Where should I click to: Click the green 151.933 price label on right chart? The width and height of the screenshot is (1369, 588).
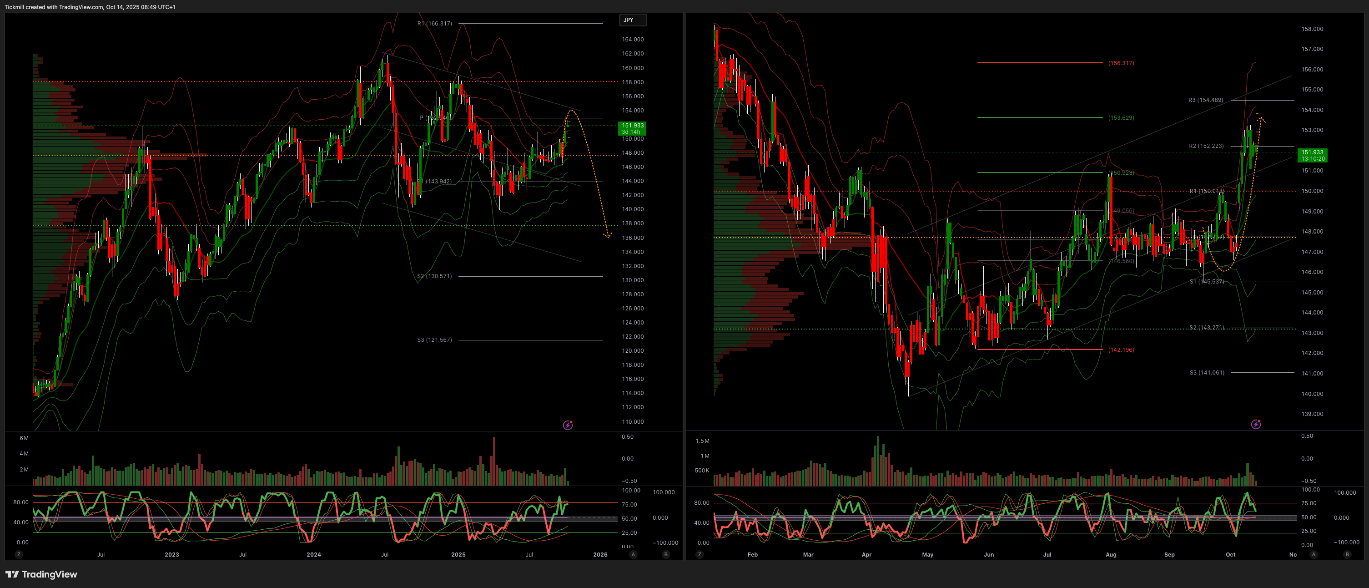click(x=1312, y=155)
